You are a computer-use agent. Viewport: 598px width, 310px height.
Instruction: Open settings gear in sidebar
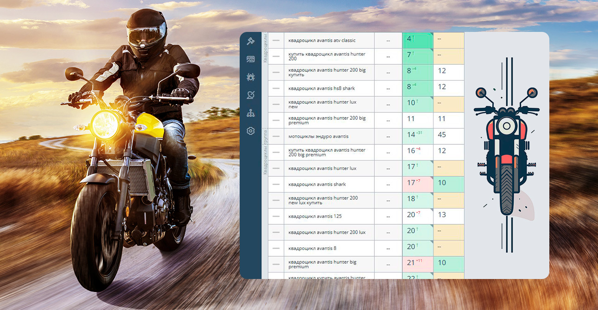click(x=251, y=131)
